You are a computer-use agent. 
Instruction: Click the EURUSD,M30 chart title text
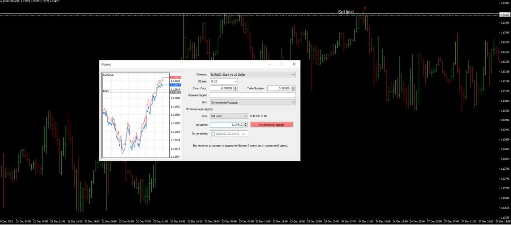coord(11,1)
